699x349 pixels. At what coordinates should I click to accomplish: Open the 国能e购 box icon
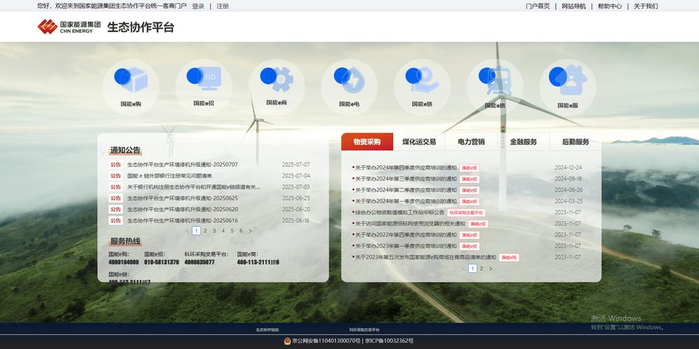point(131,80)
